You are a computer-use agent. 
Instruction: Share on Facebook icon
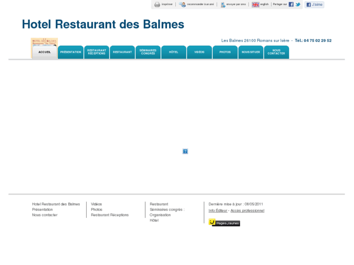tap(291, 4)
